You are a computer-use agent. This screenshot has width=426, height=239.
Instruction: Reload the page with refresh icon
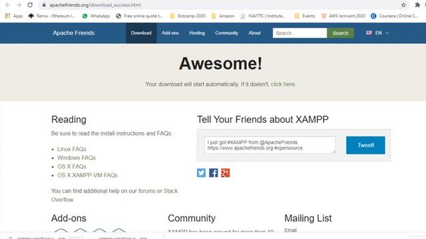30,5
